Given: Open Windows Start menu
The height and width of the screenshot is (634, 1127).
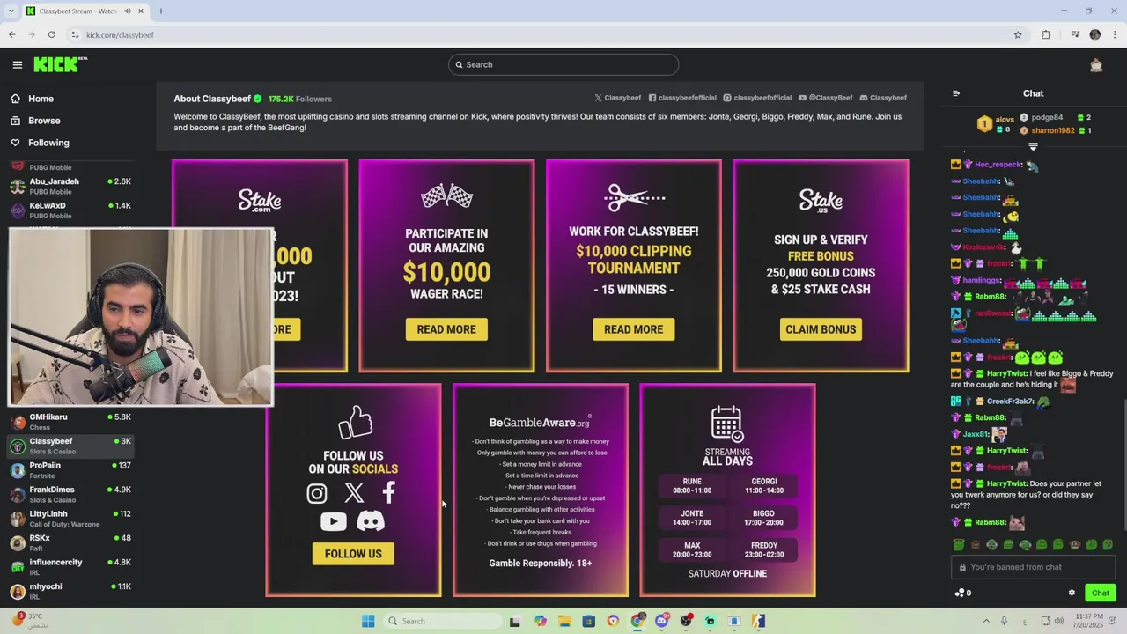Looking at the screenshot, I should [368, 621].
